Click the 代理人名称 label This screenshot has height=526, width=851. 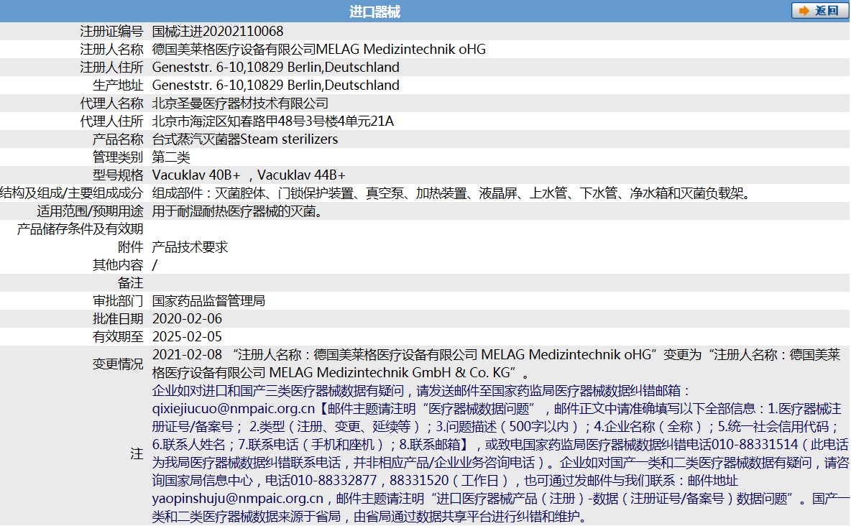[111, 103]
